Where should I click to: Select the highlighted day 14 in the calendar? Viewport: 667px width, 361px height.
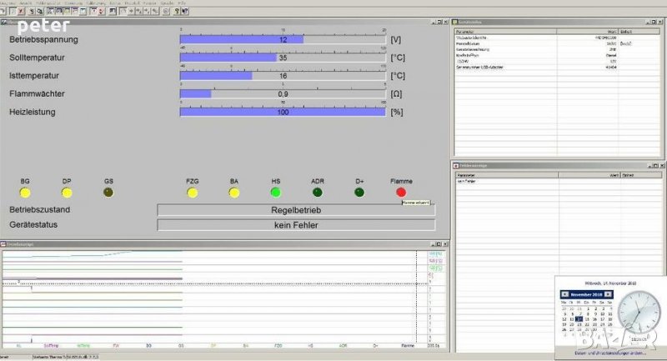(x=579, y=318)
